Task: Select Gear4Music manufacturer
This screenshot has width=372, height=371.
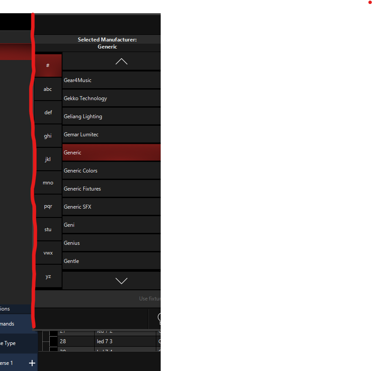Action: tap(111, 80)
